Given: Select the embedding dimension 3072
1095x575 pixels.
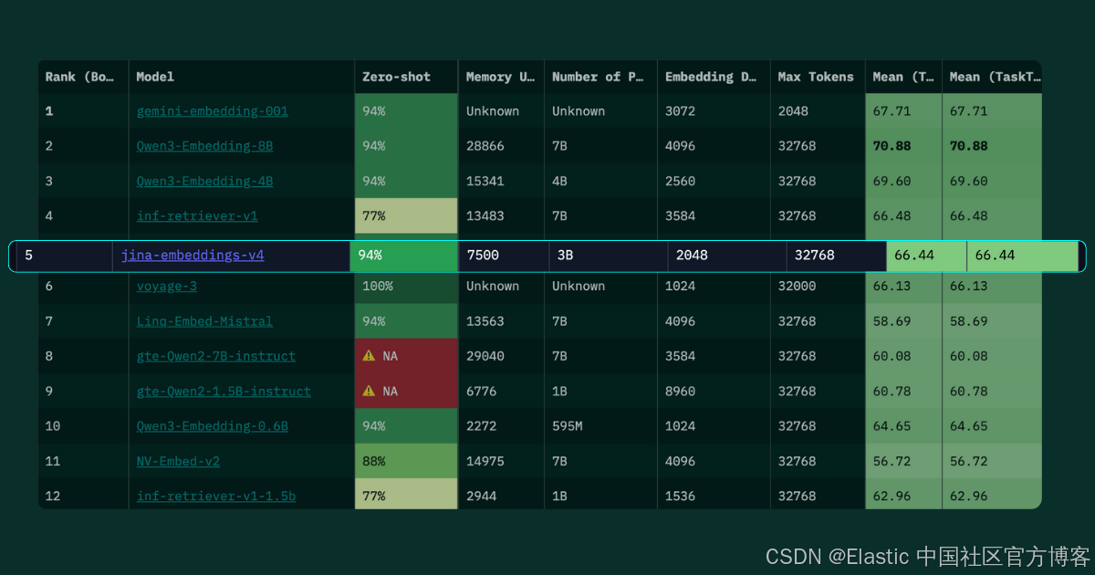Looking at the screenshot, I should pyautogui.click(x=681, y=111).
